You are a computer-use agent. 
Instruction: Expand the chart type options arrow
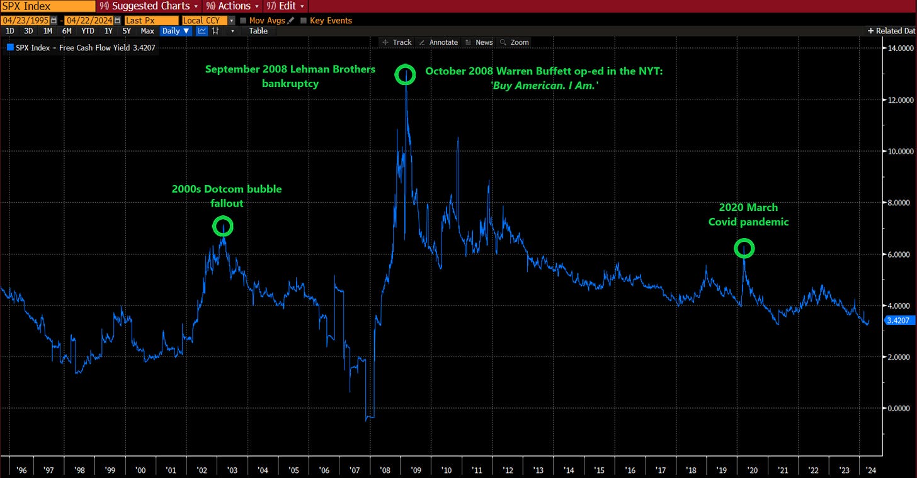[x=233, y=31]
